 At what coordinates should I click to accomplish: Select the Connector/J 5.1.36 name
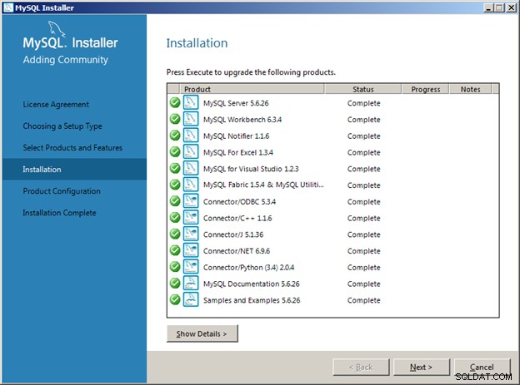coord(233,234)
